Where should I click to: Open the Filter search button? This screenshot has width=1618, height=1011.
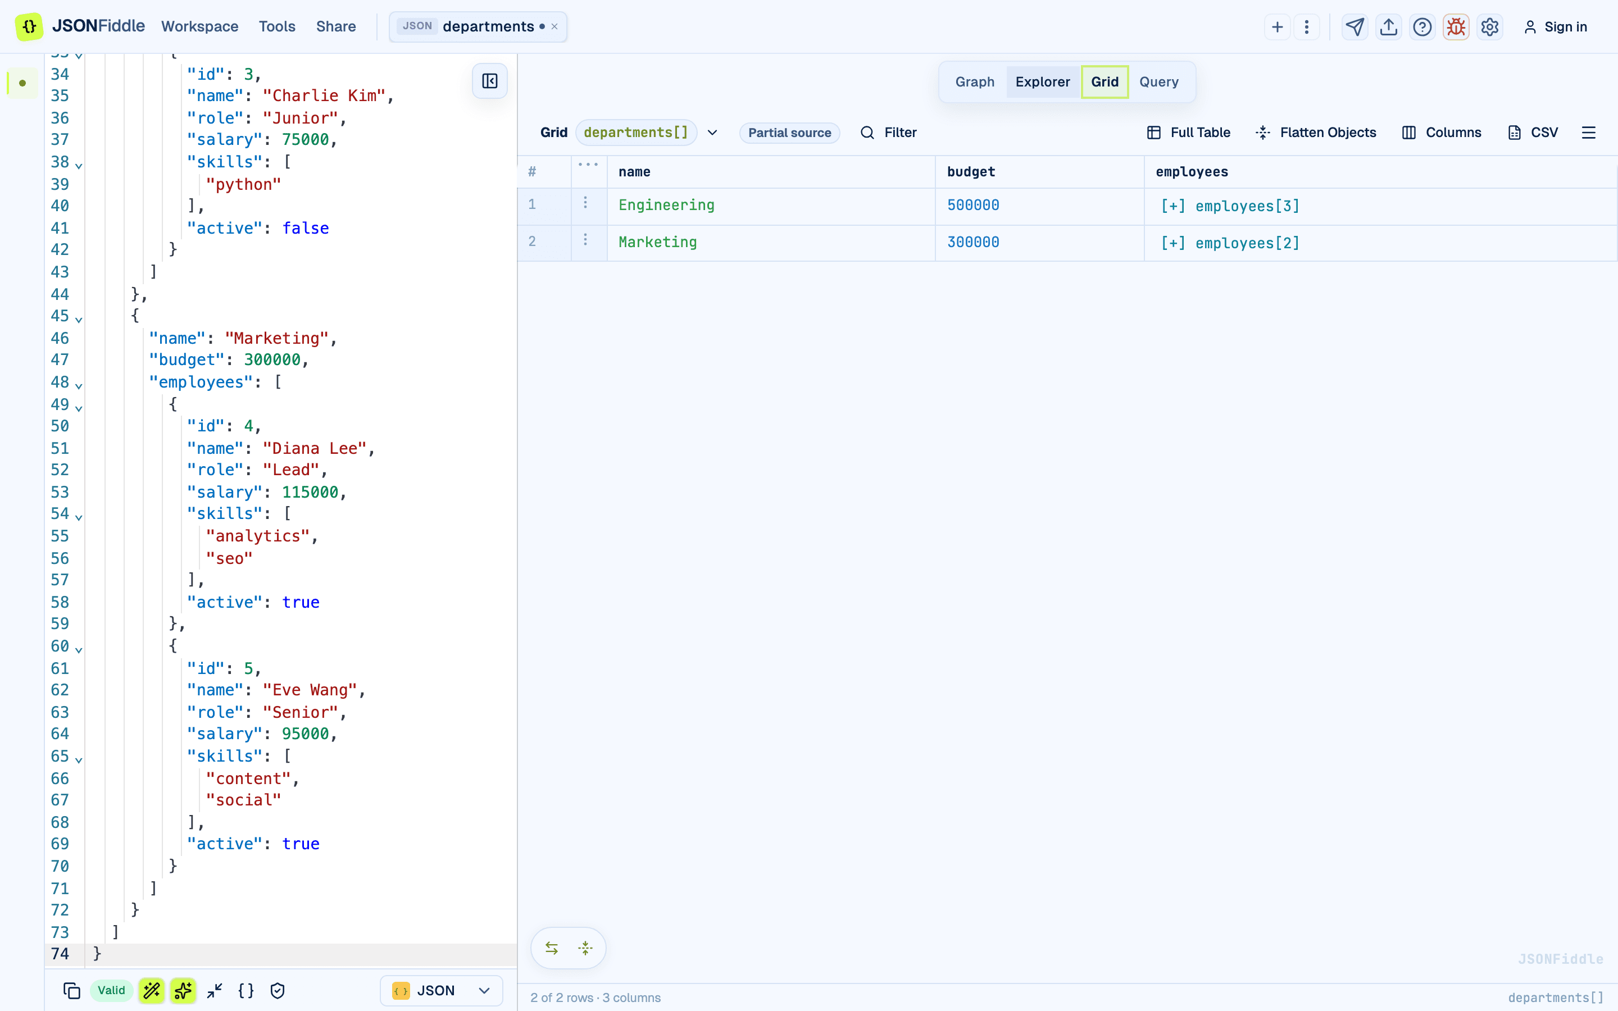pos(889,133)
